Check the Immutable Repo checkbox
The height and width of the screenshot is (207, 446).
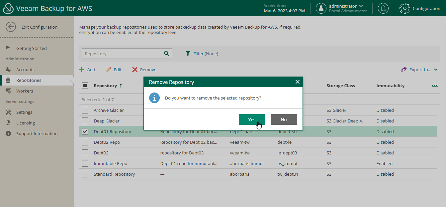pos(85,163)
